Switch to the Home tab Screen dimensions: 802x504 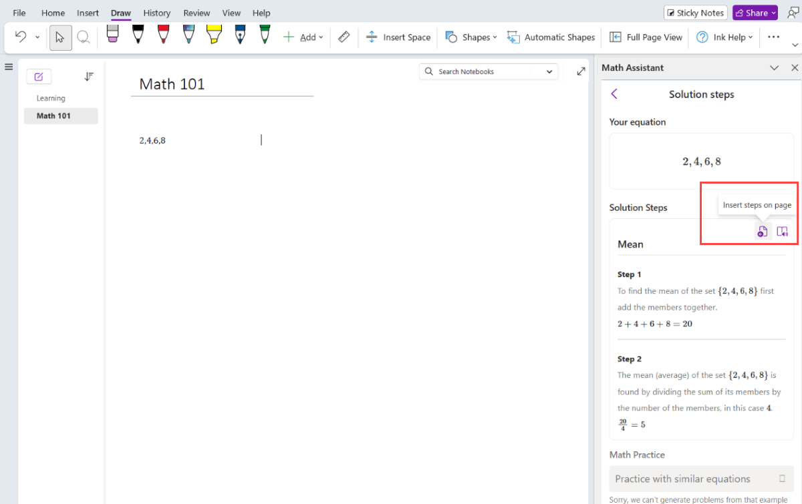coord(53,13)
